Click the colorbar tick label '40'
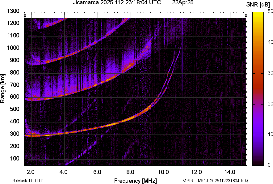This screenshot has height=184, width=273. [x=270, y=42]
